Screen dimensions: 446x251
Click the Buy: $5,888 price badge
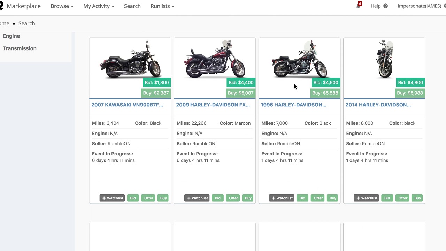point(325,93)
